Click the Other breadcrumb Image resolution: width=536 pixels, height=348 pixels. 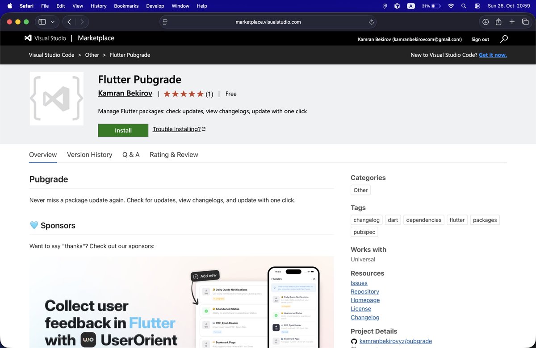pyautogui.click(x=92, y=55)
